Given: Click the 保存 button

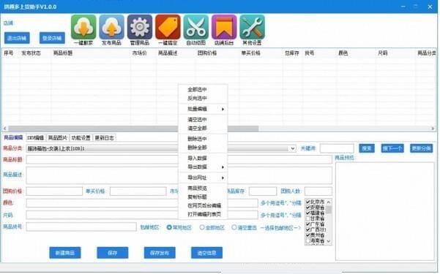Looking at the screenshot, I should pyautogui.click(x=113, y=253).
